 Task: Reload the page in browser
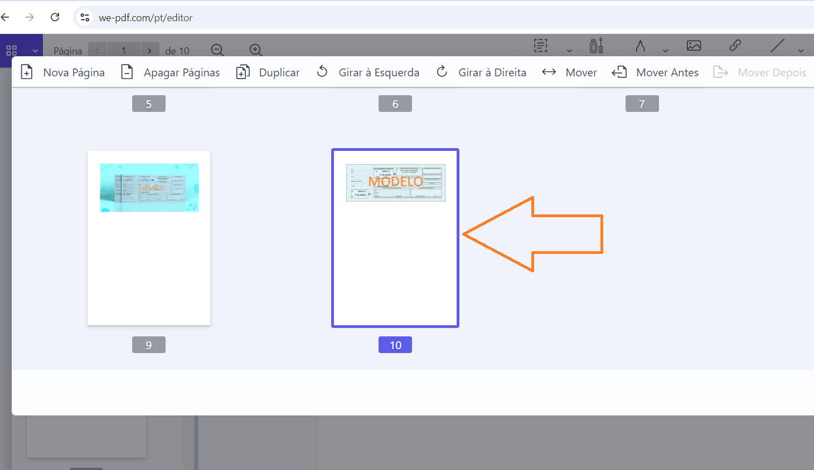pyautogui.click(x=55, y=17)
